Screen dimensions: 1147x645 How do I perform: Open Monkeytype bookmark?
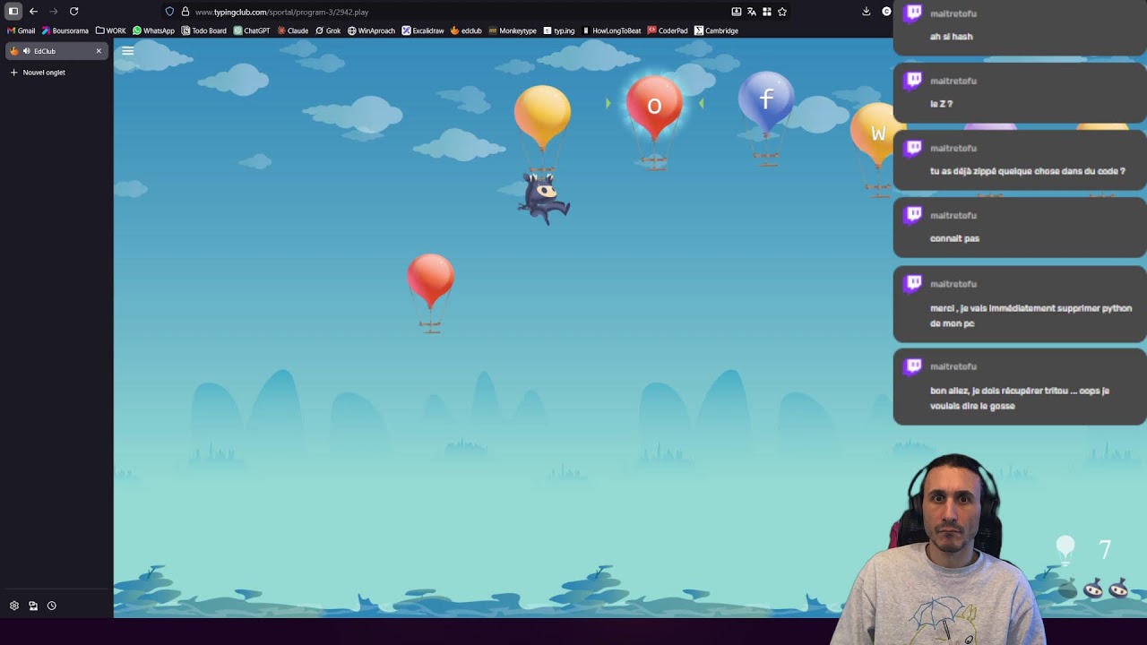pos(513,30)
